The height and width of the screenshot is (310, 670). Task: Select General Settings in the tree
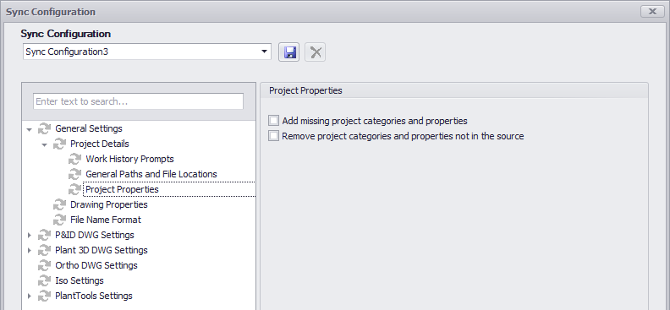89,128
